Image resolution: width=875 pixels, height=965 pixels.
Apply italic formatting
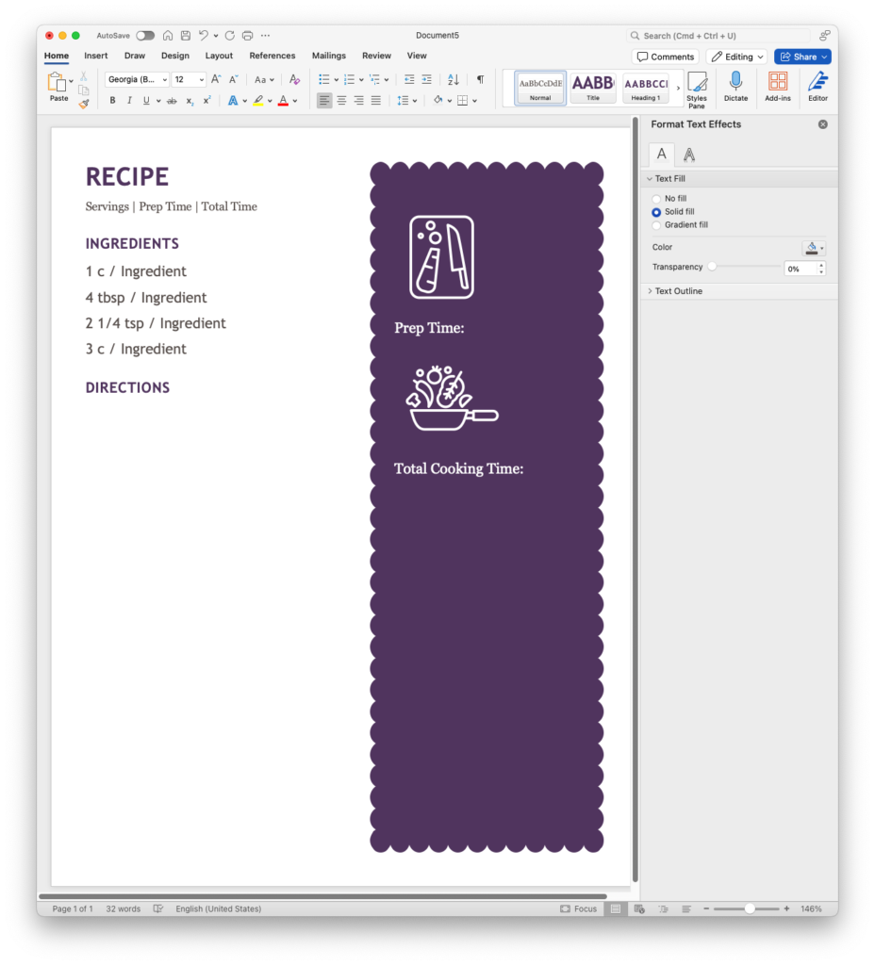[129, 100]
